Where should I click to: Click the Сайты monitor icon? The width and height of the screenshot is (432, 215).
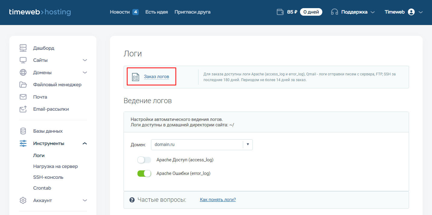[x=23, y=60]
